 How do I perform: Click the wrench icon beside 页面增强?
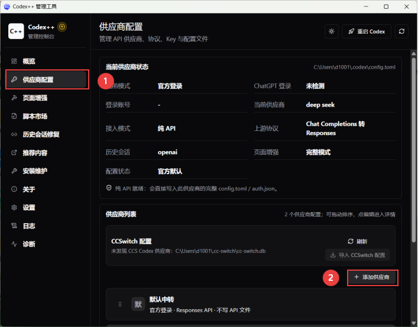[x=14, y=98]
